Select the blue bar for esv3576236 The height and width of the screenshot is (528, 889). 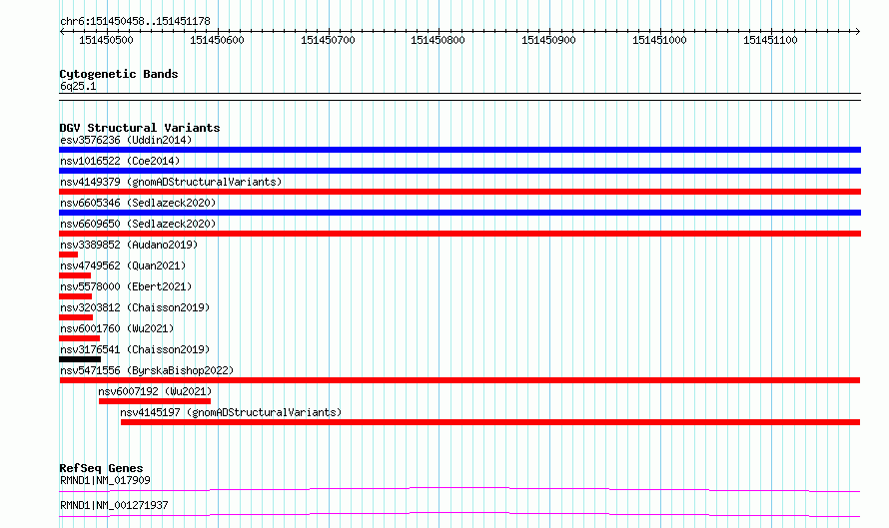[x=459, y=150]
